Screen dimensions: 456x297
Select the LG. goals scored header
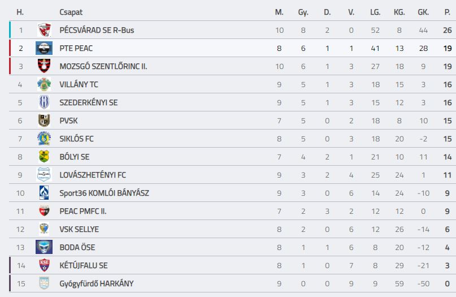tap(375, 12)
